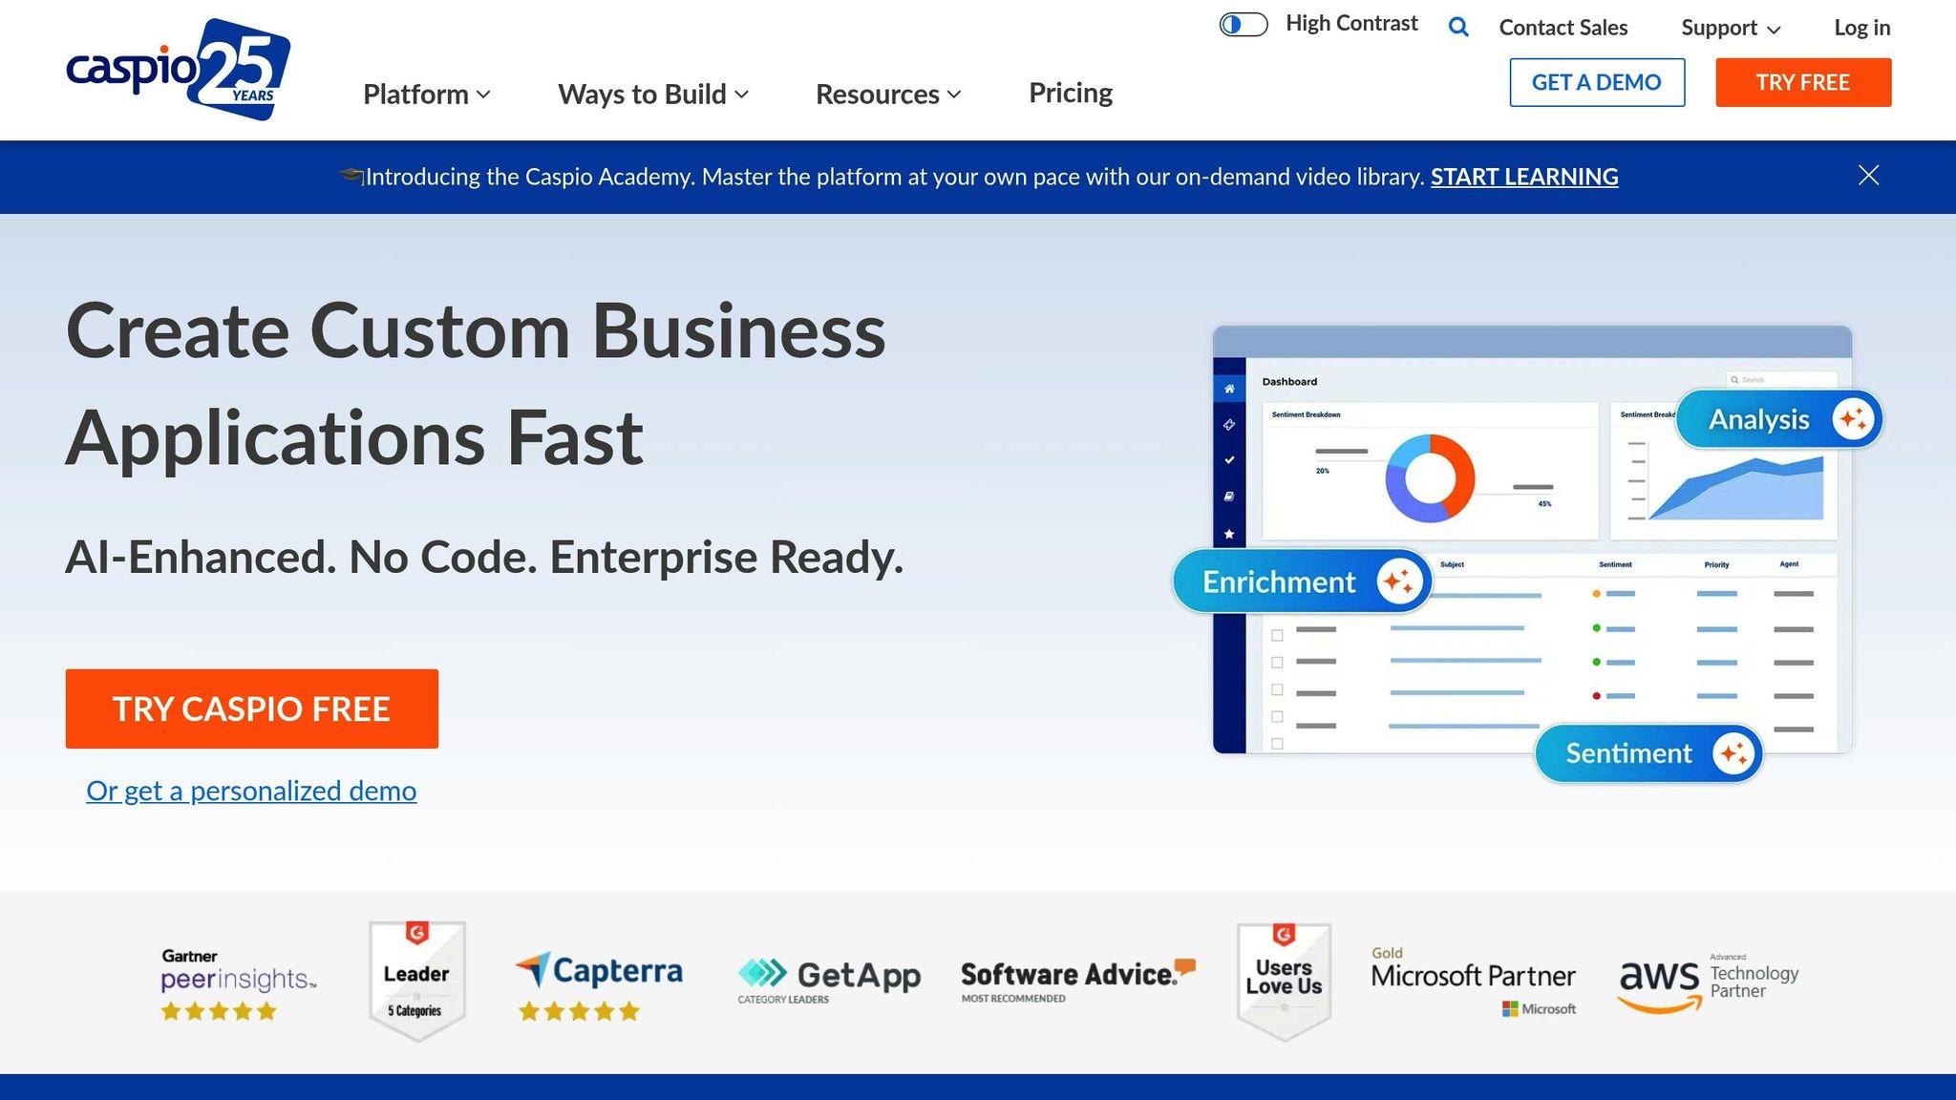Open search with the magnifier icon

(x=1457, y=27)
